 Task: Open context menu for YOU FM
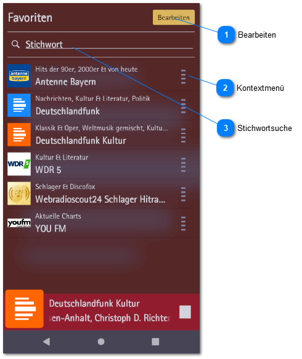183,224
